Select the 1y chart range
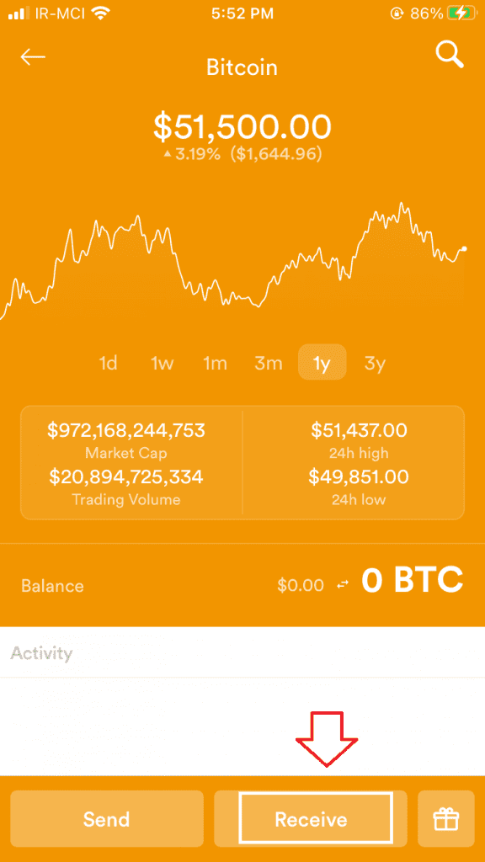The width and height of the screenshot is (485, 862). click(322, 362)
